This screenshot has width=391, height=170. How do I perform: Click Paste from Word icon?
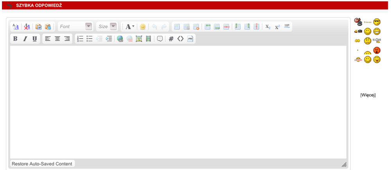[x=38, y=27]
